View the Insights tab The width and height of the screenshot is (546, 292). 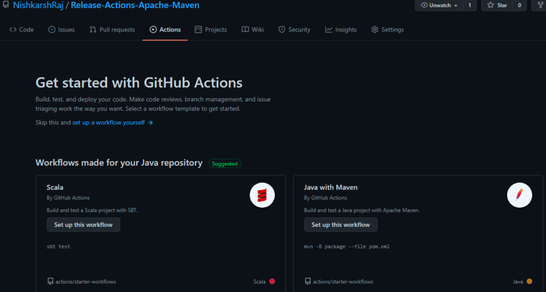pyautogui.click(x=341, y=30)
